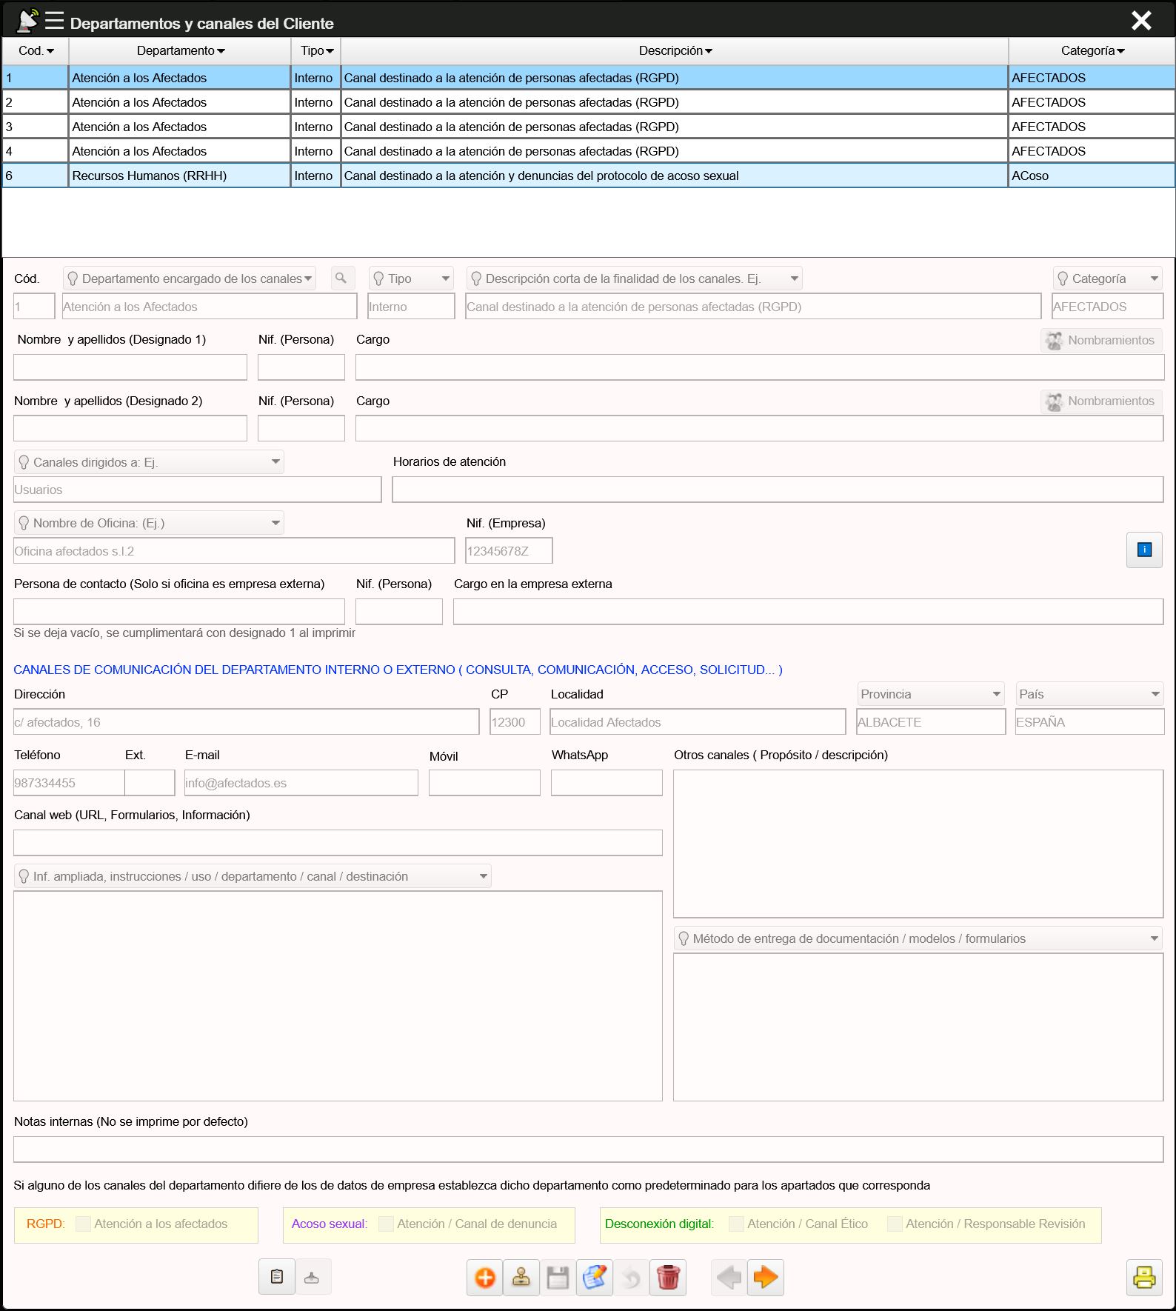Open Método de entrega de documentación dropdown
1176x1311 pixels.
tap(918, 938)
